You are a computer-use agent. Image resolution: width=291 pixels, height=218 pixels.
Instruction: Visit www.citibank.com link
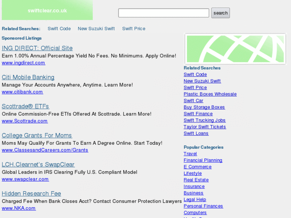(22, 92)
